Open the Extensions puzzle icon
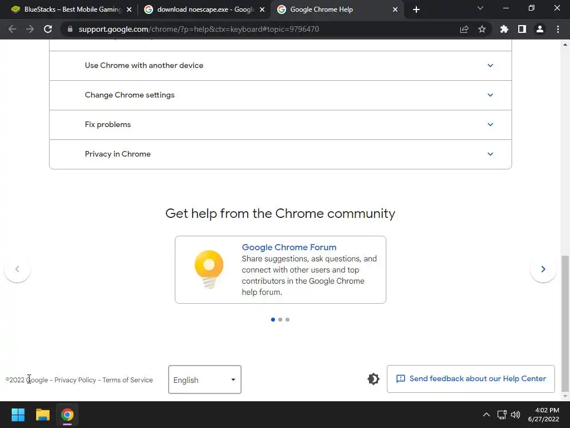This screenshot has height=428, width=570. pos(504,29)
